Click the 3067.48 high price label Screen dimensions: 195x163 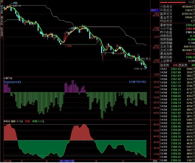tap(16, 6)
